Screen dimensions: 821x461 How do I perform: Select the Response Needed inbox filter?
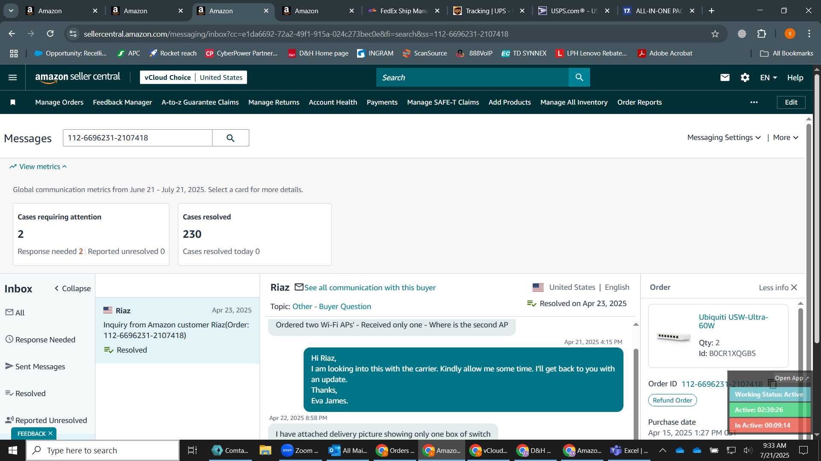pyautogui.click(x=40, y=339)
